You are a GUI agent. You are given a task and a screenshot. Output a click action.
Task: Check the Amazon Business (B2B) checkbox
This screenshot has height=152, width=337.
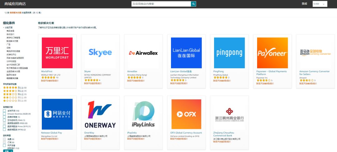point(4,114)
